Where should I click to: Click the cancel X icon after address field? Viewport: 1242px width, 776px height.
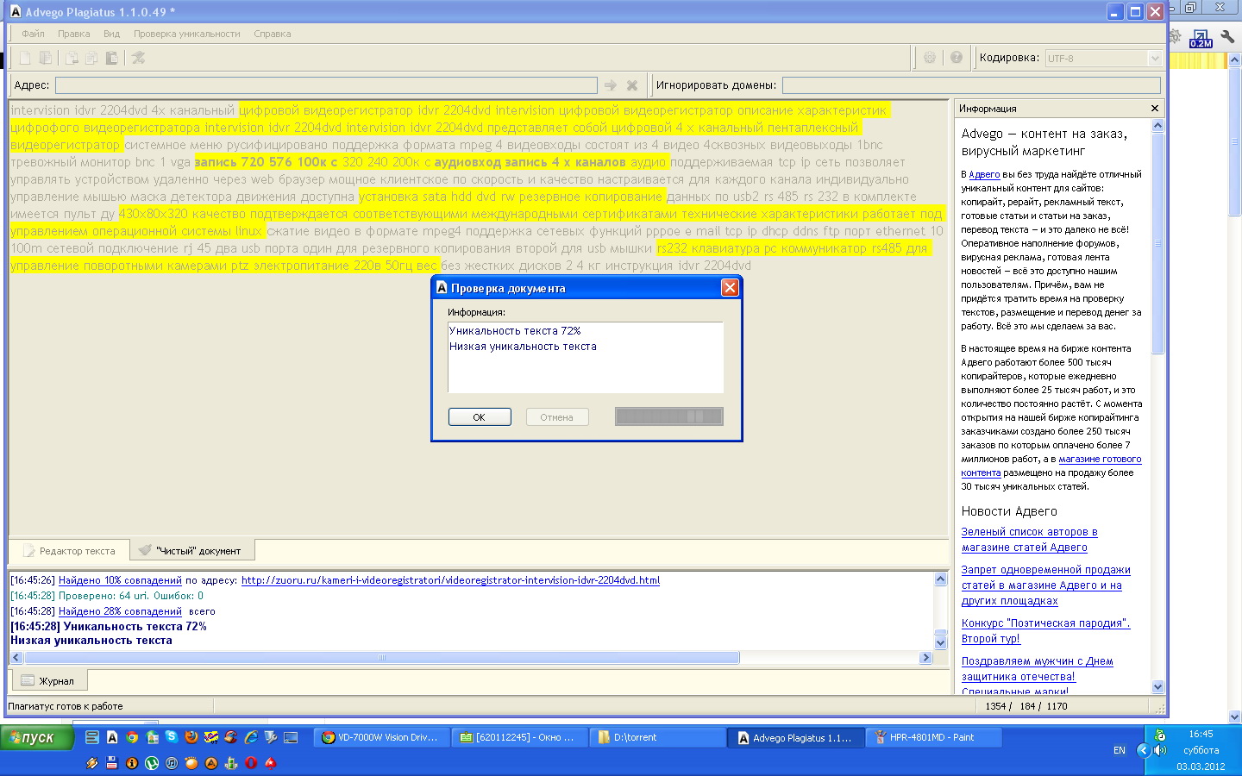(632, 85)
